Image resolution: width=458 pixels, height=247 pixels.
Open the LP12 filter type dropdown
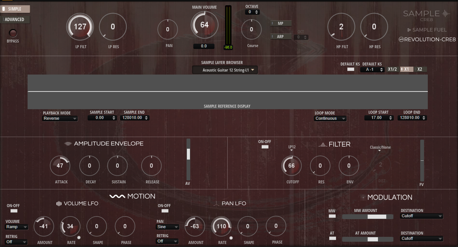(x=292, y=148)
